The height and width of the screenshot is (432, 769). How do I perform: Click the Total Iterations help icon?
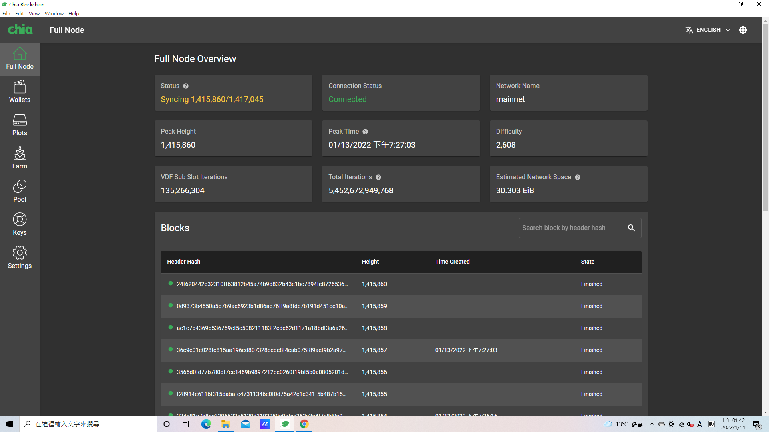[x=378, y=177]
